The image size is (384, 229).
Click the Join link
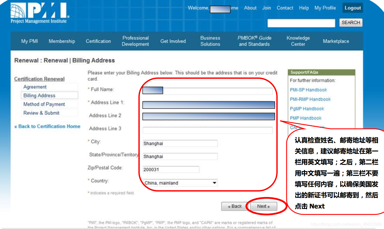pos(267,8)
